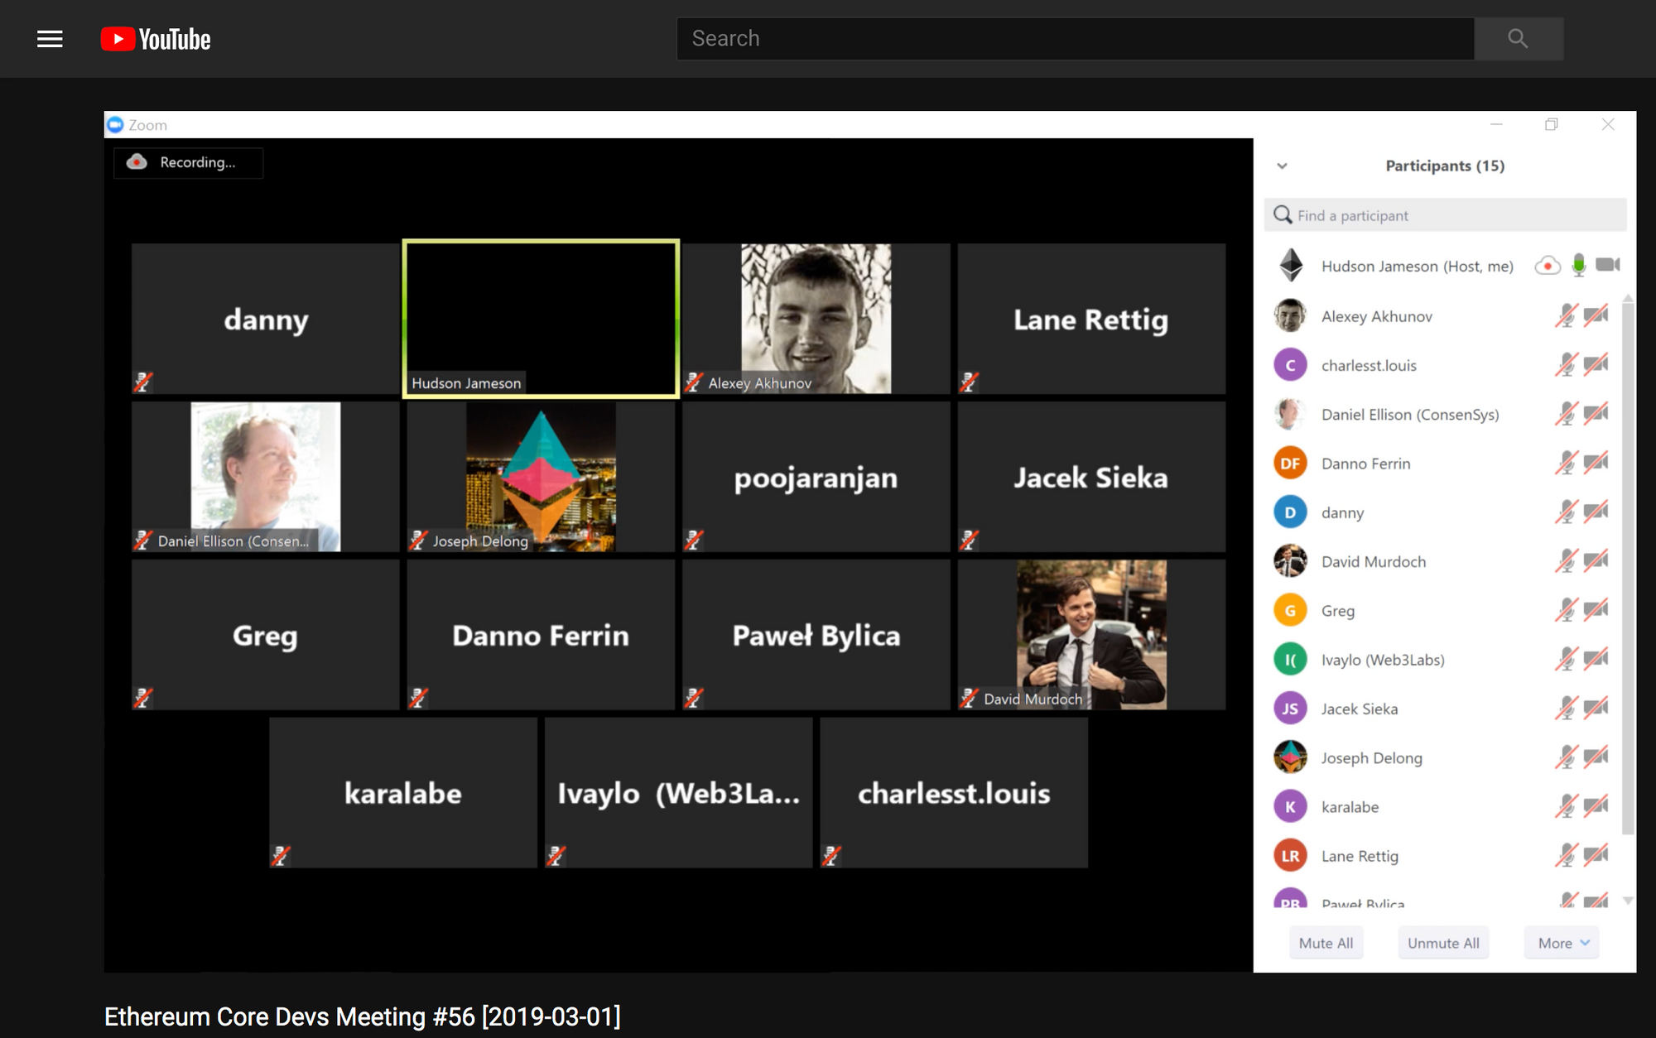Screen dimensions: 1656x1038
Task: Click the Ethereum avatar of Hudson Jameson
Action: point(1291,266)
